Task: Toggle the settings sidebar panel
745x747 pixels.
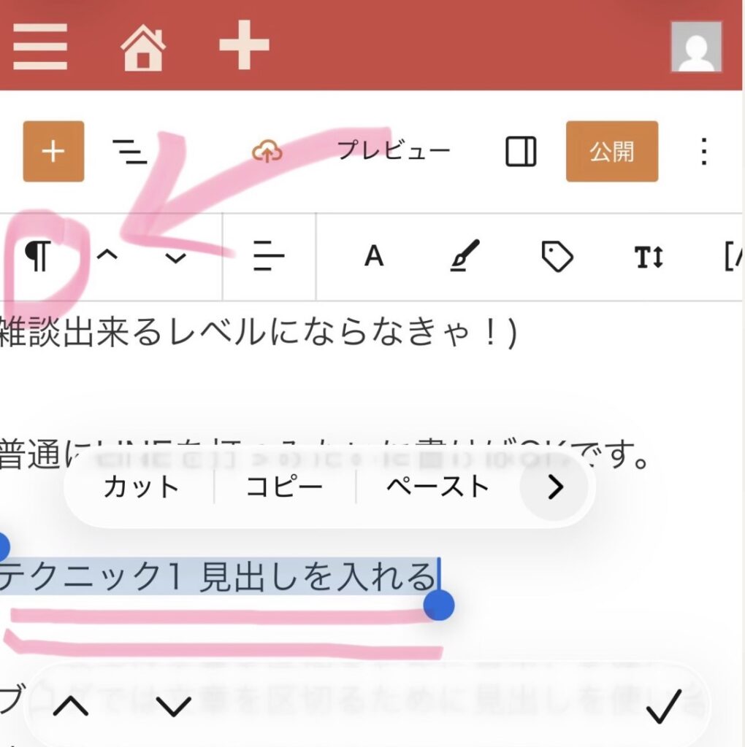Action: (x=521, y=152)
